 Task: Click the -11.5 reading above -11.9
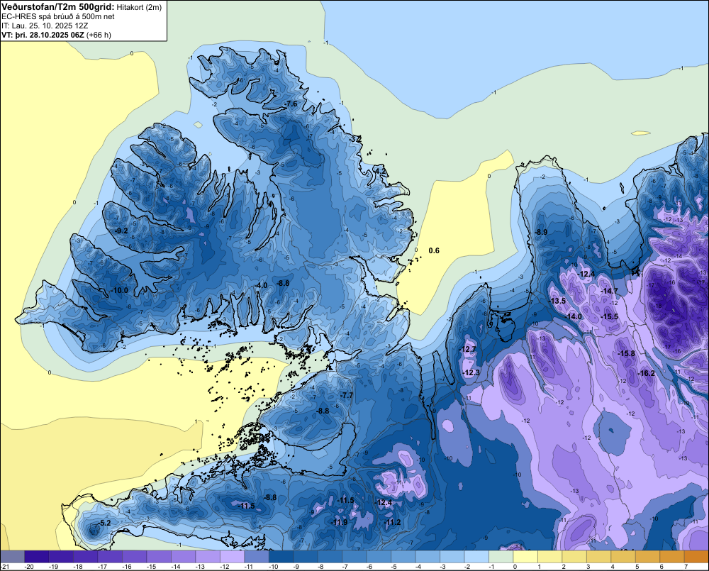346,500
